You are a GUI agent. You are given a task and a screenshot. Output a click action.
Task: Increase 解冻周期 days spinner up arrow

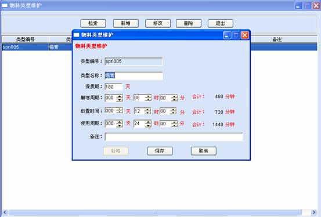click(120, 96)
